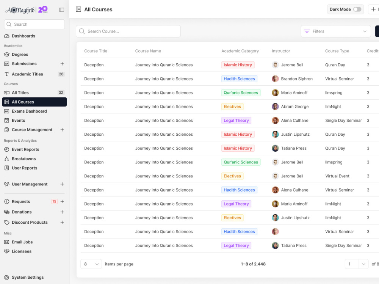This screenshot has height=284, width=379.
Task: Click the Degrees graduation cap icon
Action: coord(6,55)
